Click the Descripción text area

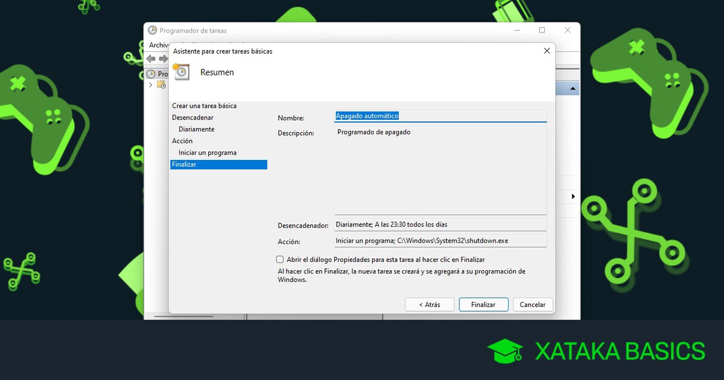pos(440,170)
